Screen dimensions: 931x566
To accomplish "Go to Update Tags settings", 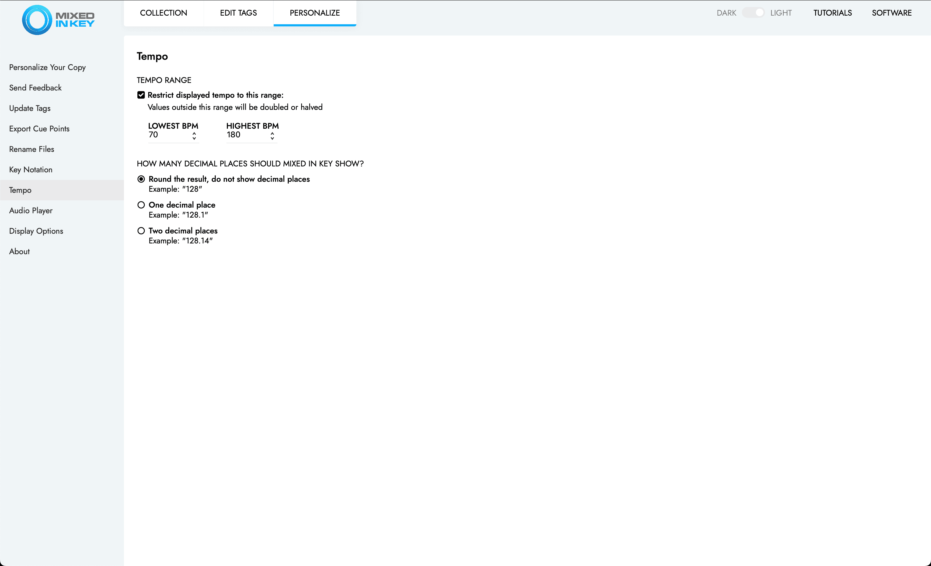I will (x=62, y=108).
